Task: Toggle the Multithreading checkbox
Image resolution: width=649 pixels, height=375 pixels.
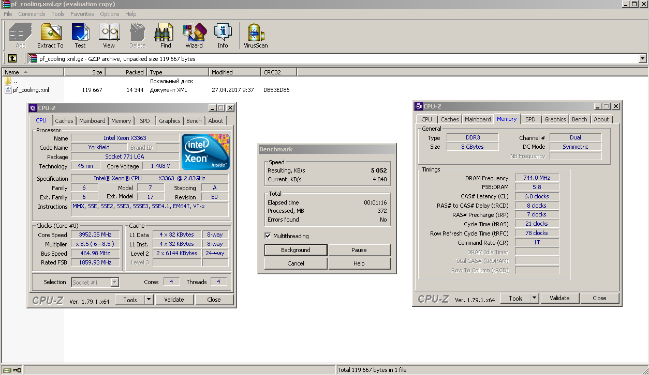Action: [268, 236]
